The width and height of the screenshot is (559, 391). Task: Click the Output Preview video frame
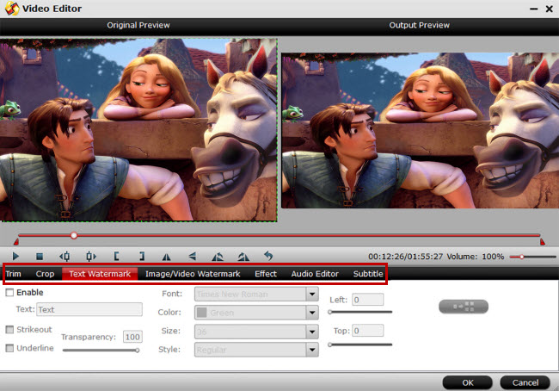pyautogui.click(x=420, y=131)
